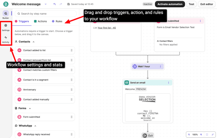Viewport: 217px width, 138px height.
Task: Click the 100% zoom level value
Action: (195, 135)
